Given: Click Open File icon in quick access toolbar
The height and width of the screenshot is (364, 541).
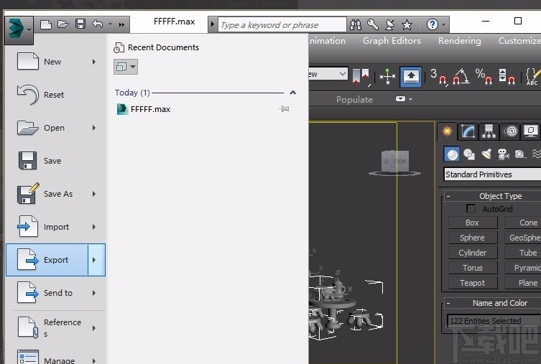Looking at the screenshot, I should [x=63, y=24].
